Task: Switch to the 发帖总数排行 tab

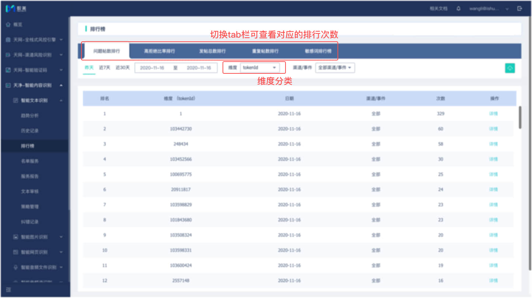Action: coord(212,51)
